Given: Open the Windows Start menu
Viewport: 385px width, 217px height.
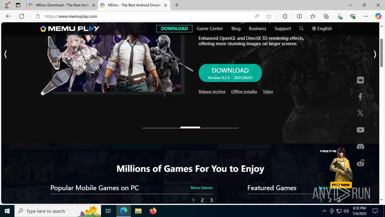Looking at the screenshot, I should 7,211.
